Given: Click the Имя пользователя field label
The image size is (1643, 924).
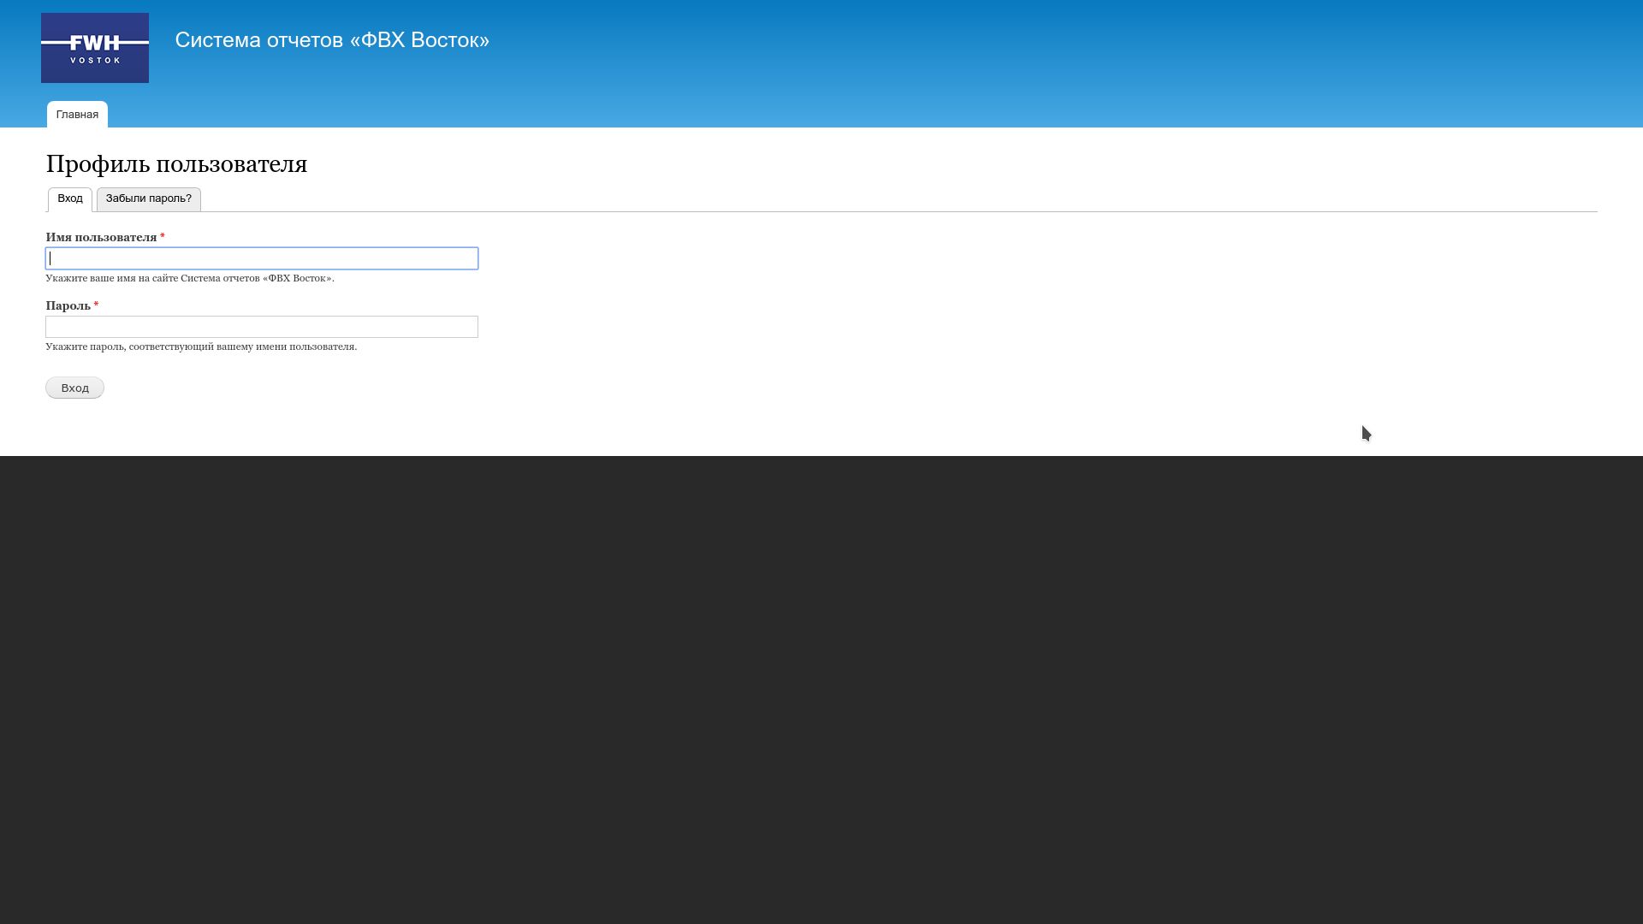Looking at the screenshot, I should [101, 238].
